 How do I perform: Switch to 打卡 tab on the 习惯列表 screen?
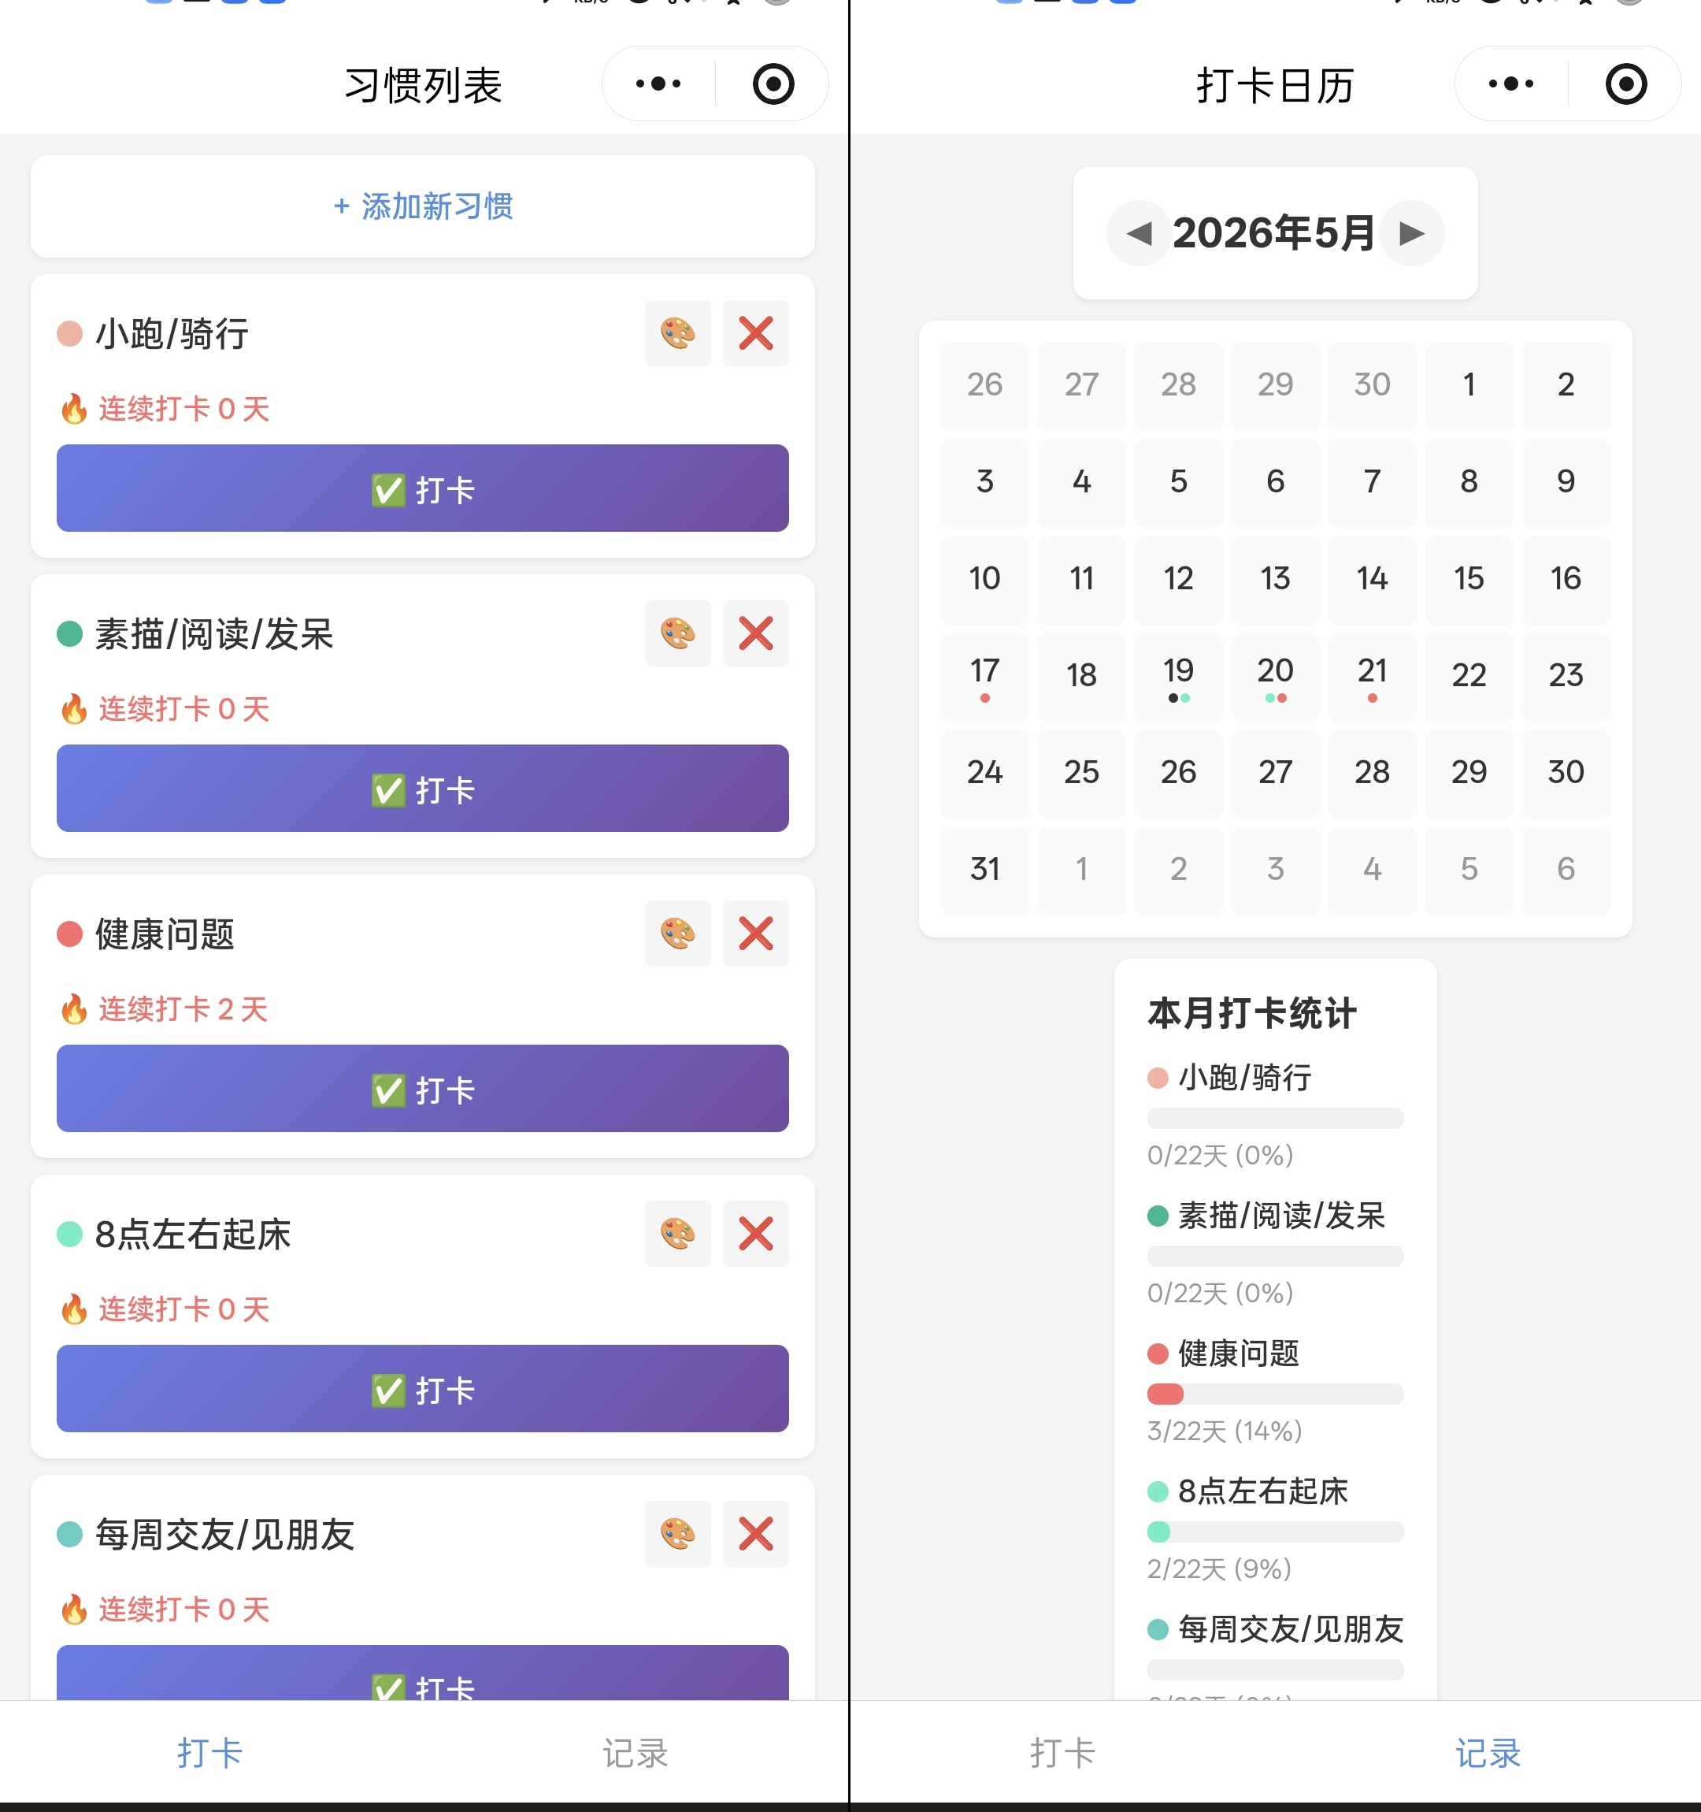tap(210, 1753)
